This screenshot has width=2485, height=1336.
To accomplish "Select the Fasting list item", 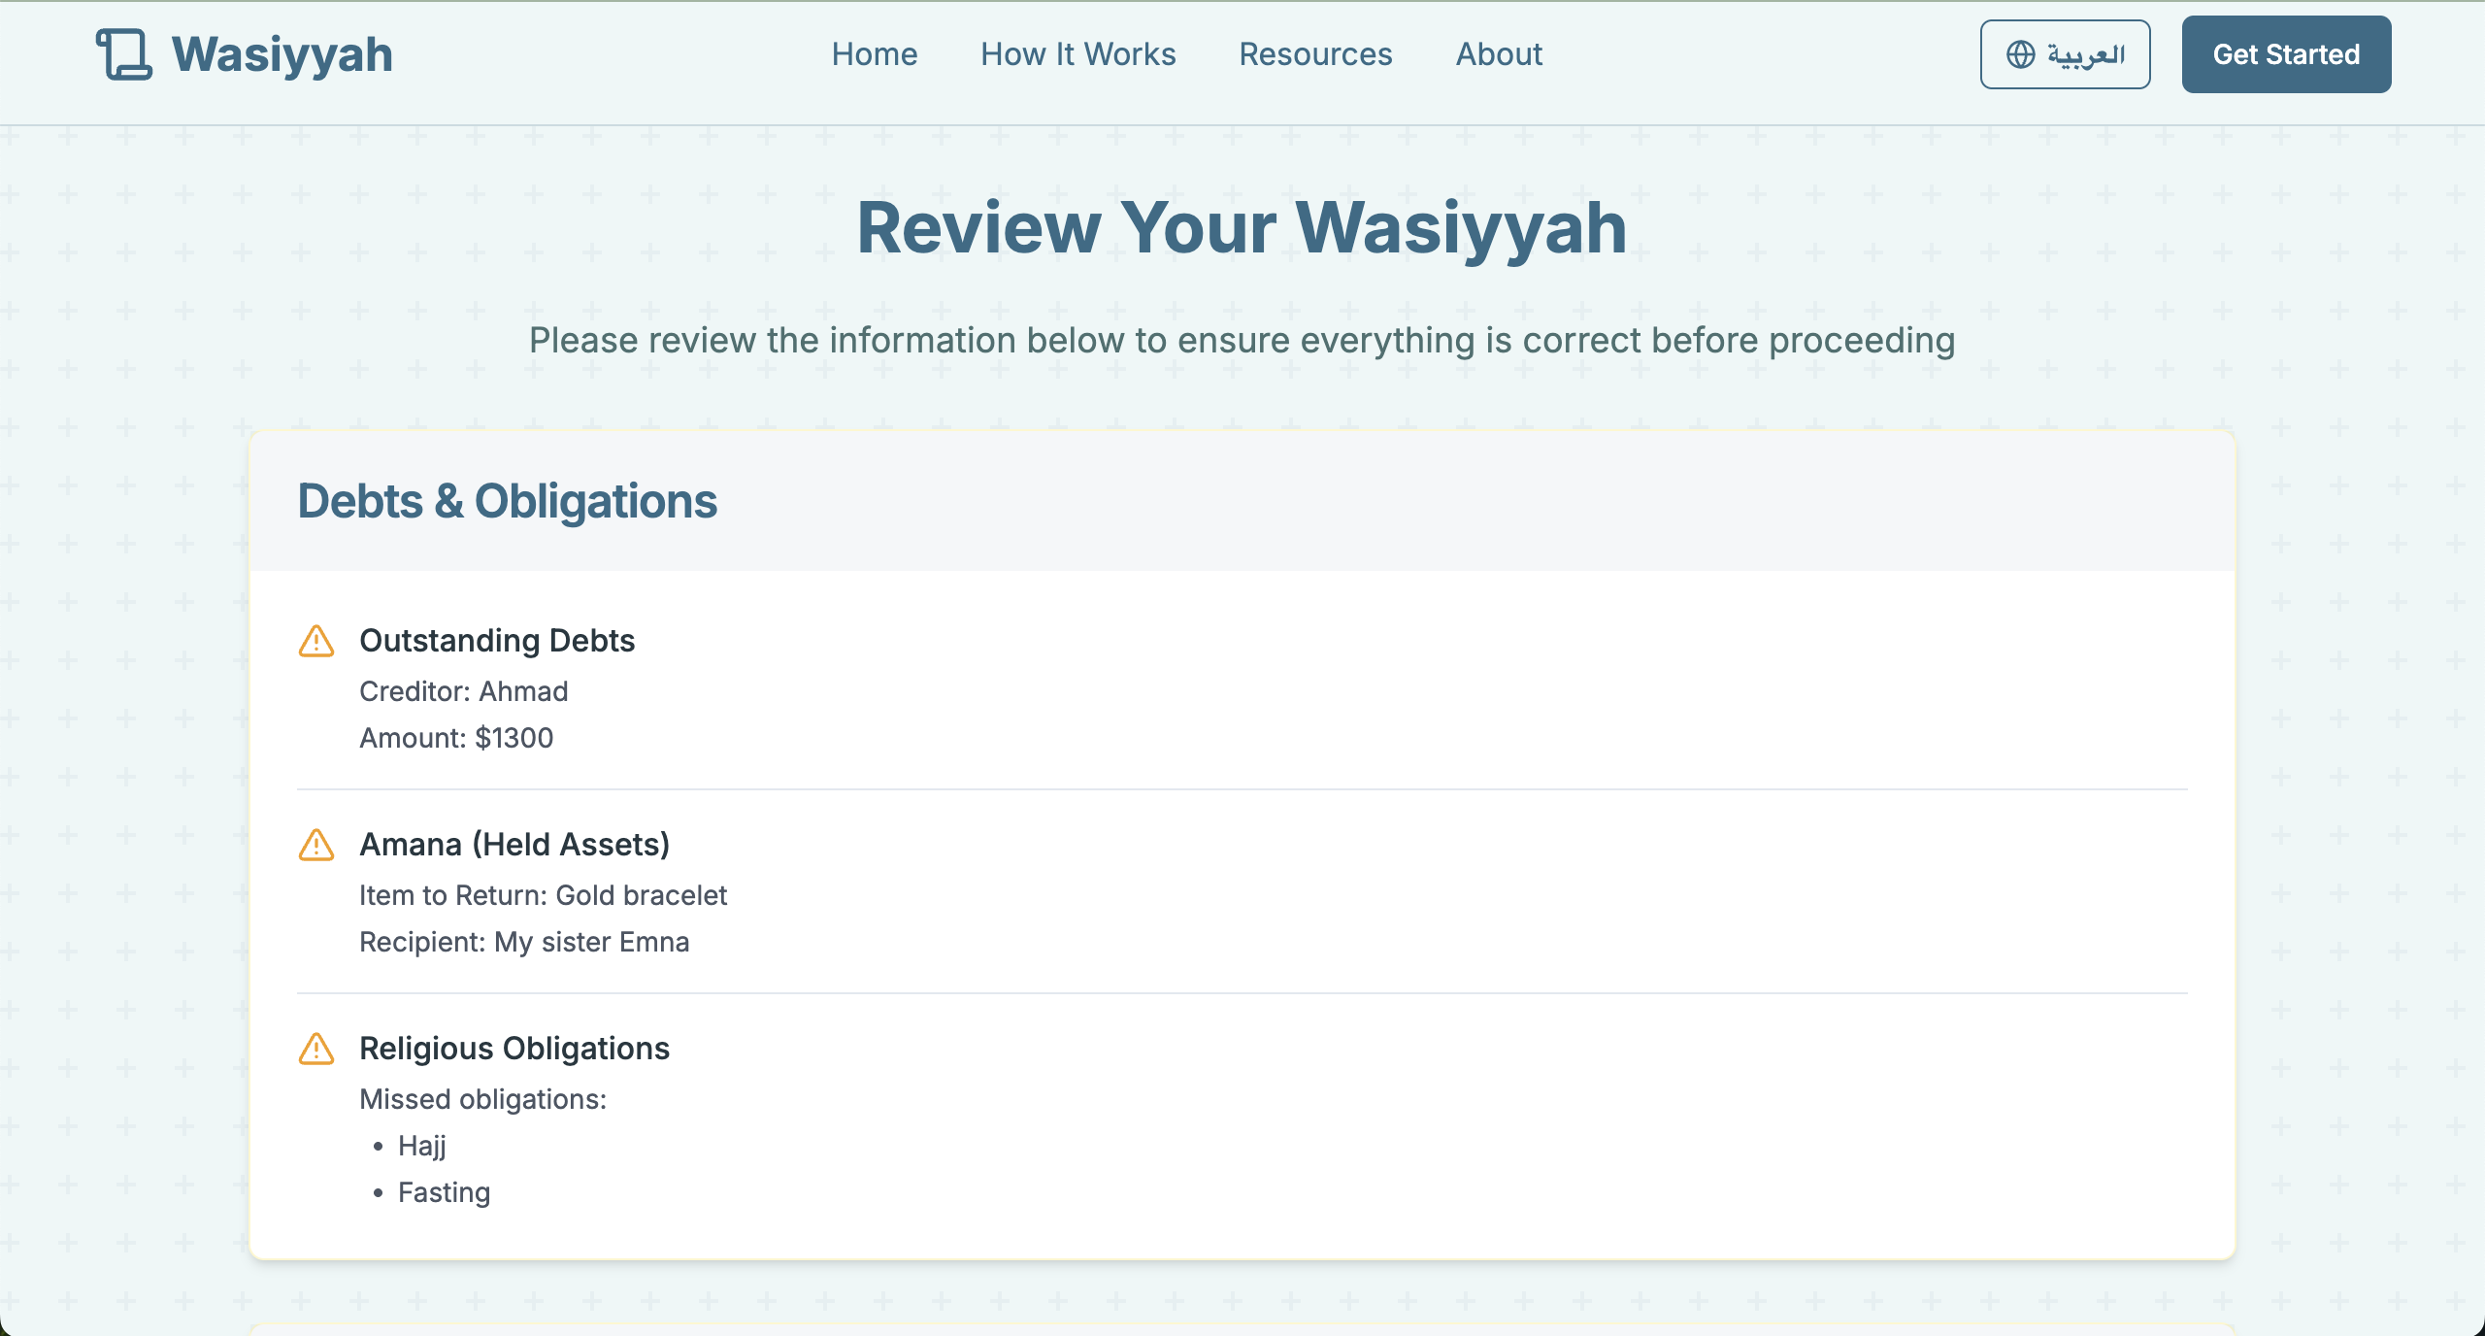I will pos(444,1192).
